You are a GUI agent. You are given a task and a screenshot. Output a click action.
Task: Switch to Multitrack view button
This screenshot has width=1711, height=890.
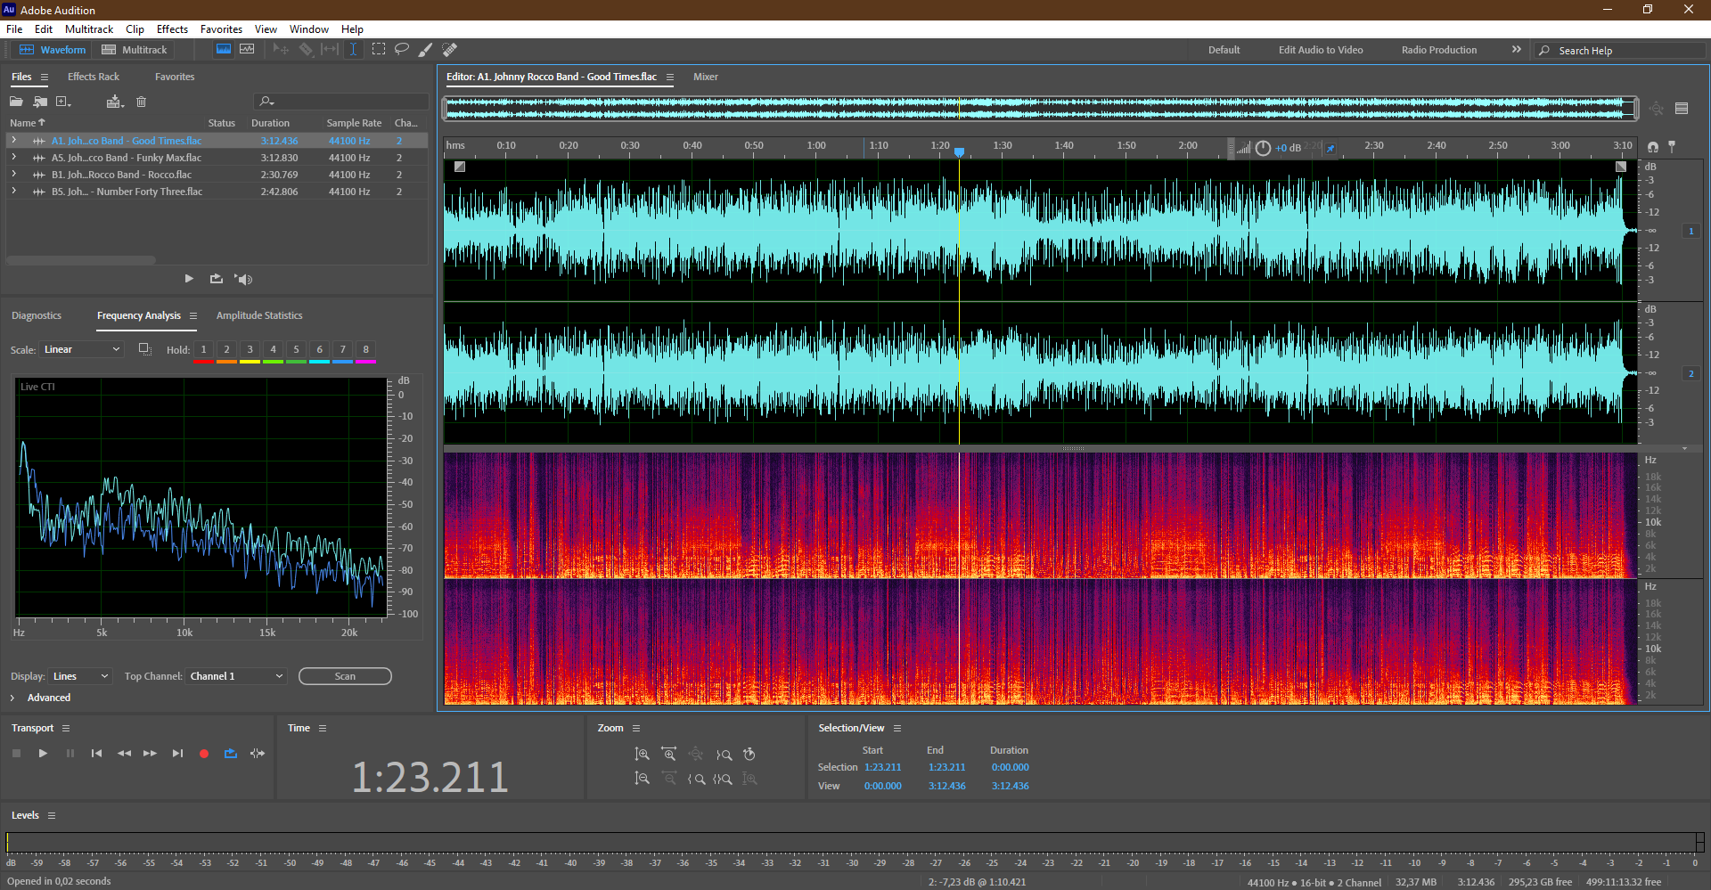[x=135, y=50]
